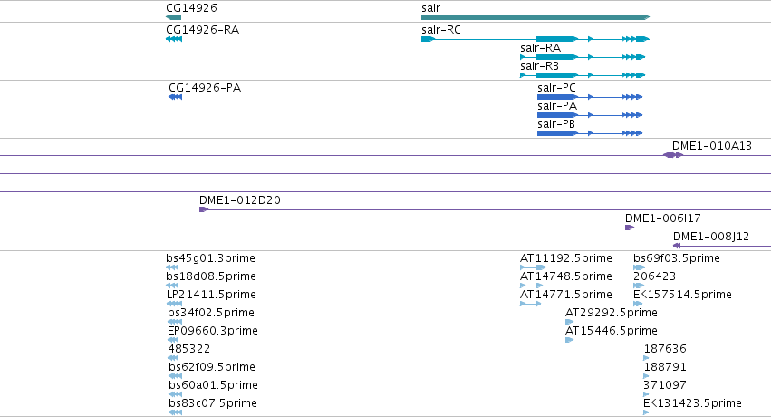Click the CG14926 gene name label
Viewport: 771px width, 417px height.
coord(191,8)
